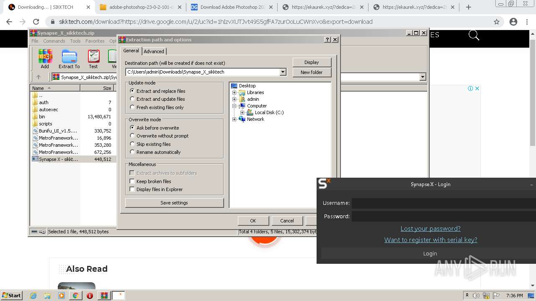536x301 pixels.
Task: Switch to the adobe-photoshop-23-0-2-101 Chrome tab
Action: (x=141, y=7)
